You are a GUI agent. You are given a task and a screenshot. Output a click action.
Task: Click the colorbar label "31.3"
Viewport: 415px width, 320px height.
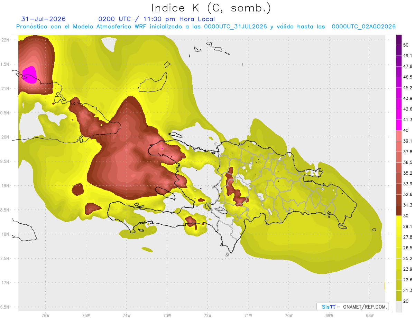click(x=408, y=205)
